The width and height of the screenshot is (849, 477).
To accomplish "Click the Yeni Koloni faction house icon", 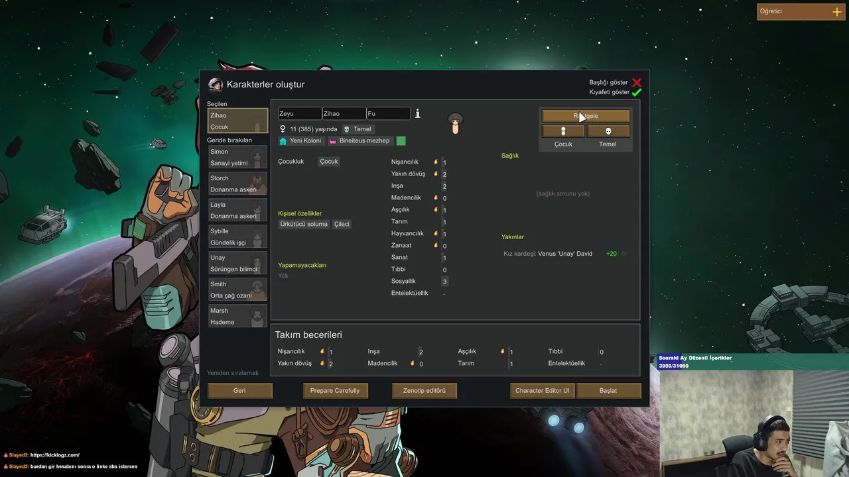I will coord(283,140).
